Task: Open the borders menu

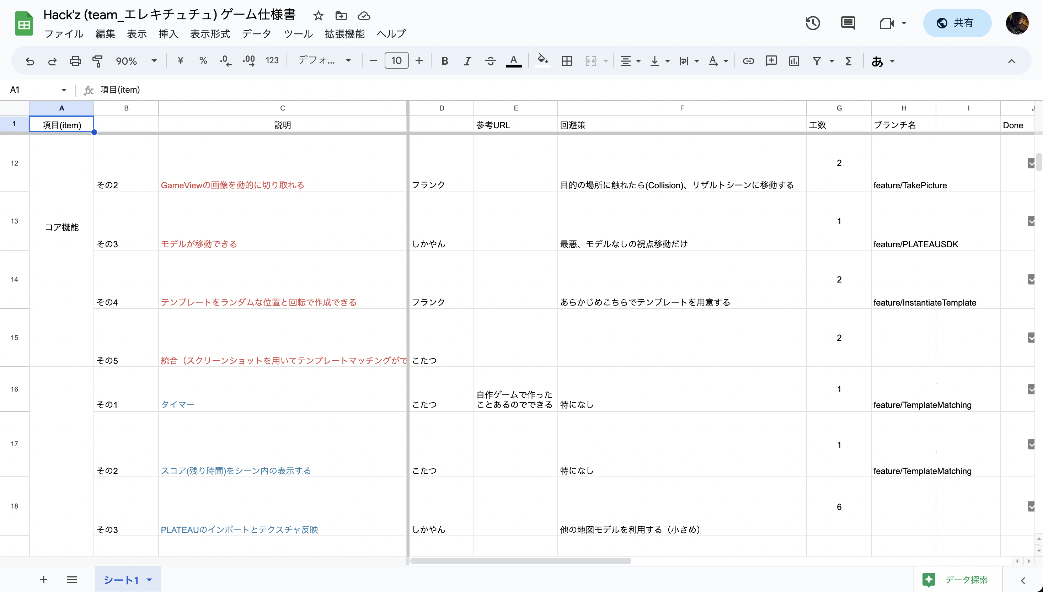Action: pyautogui.click(x=567, y=61)
